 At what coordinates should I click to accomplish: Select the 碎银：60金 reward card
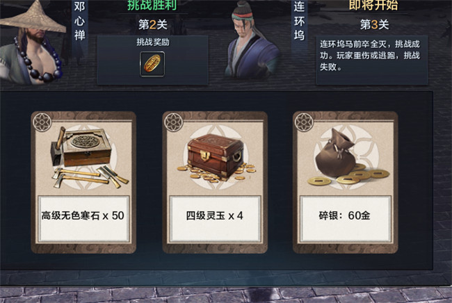[346, 182]
